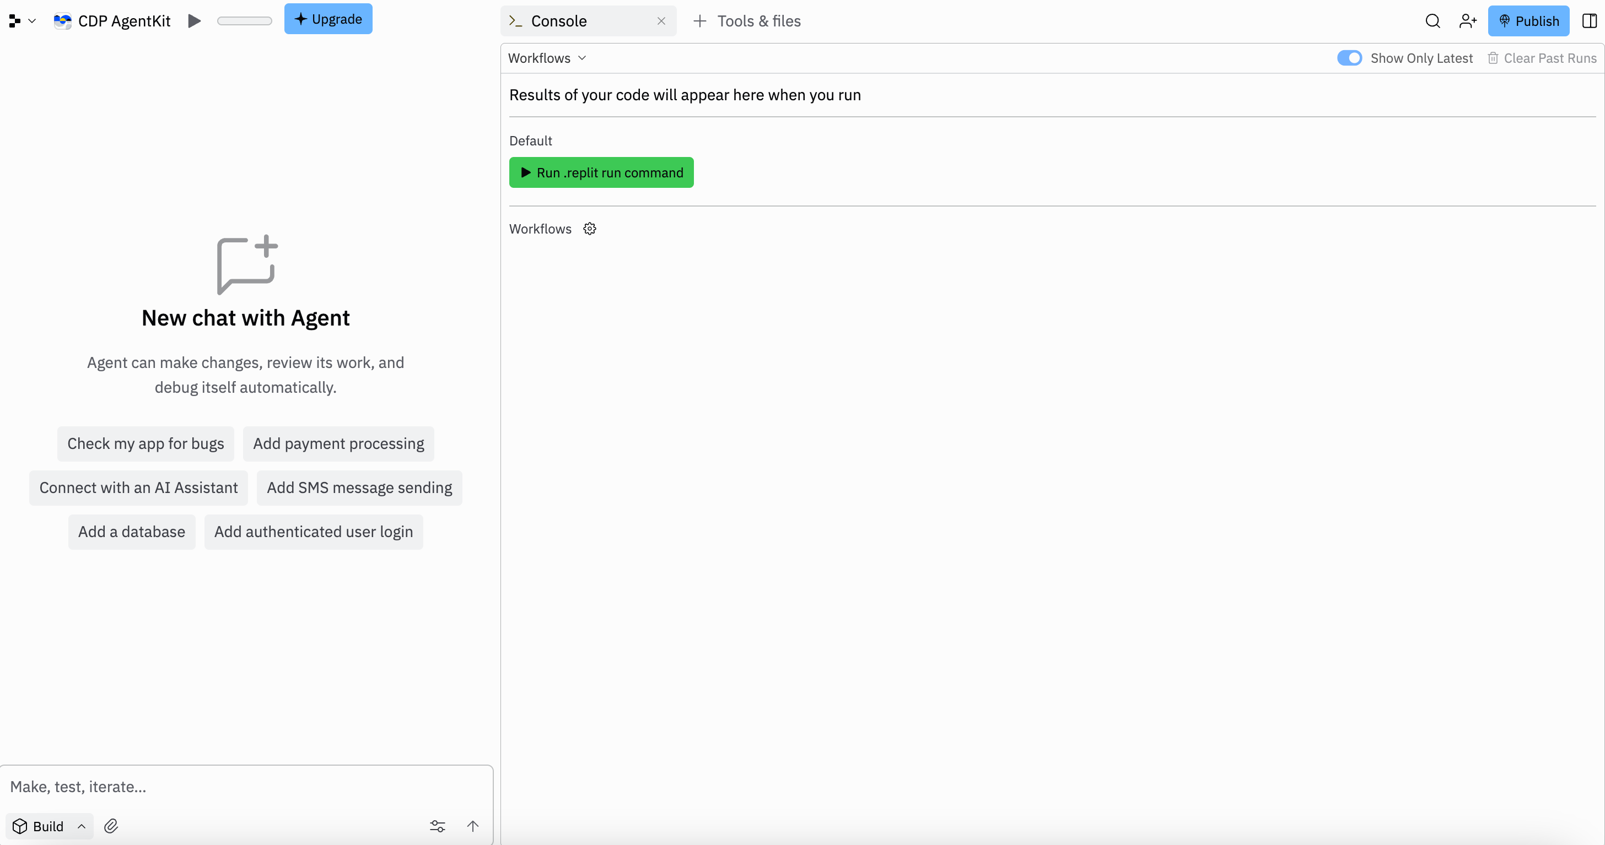
Task: Click the Publish button
Action: [1528, 21]
